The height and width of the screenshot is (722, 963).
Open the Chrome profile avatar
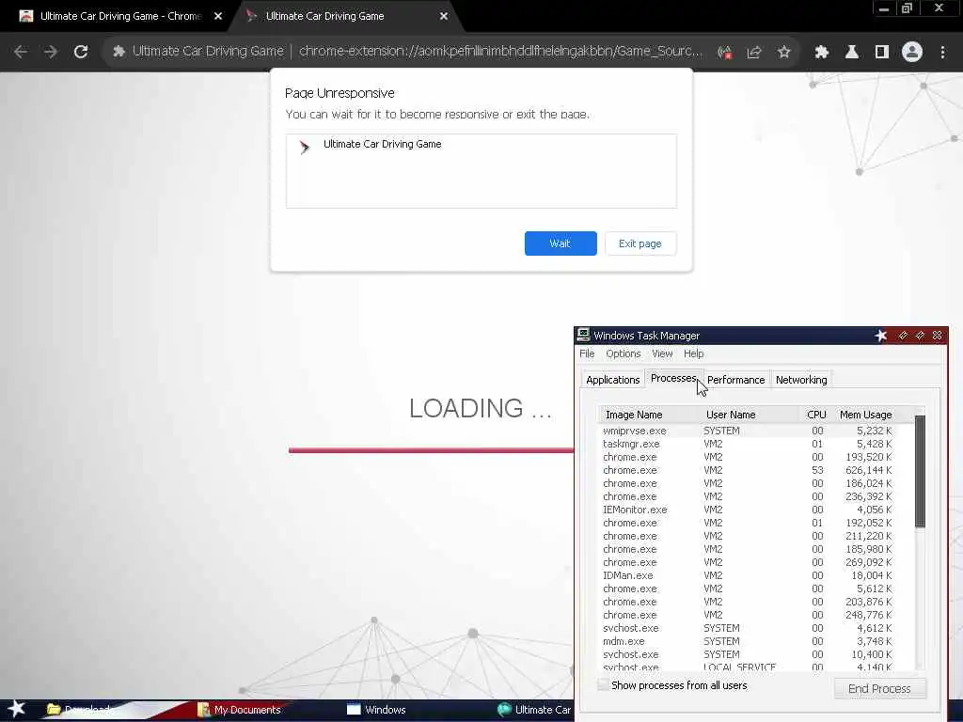(912, 53)
